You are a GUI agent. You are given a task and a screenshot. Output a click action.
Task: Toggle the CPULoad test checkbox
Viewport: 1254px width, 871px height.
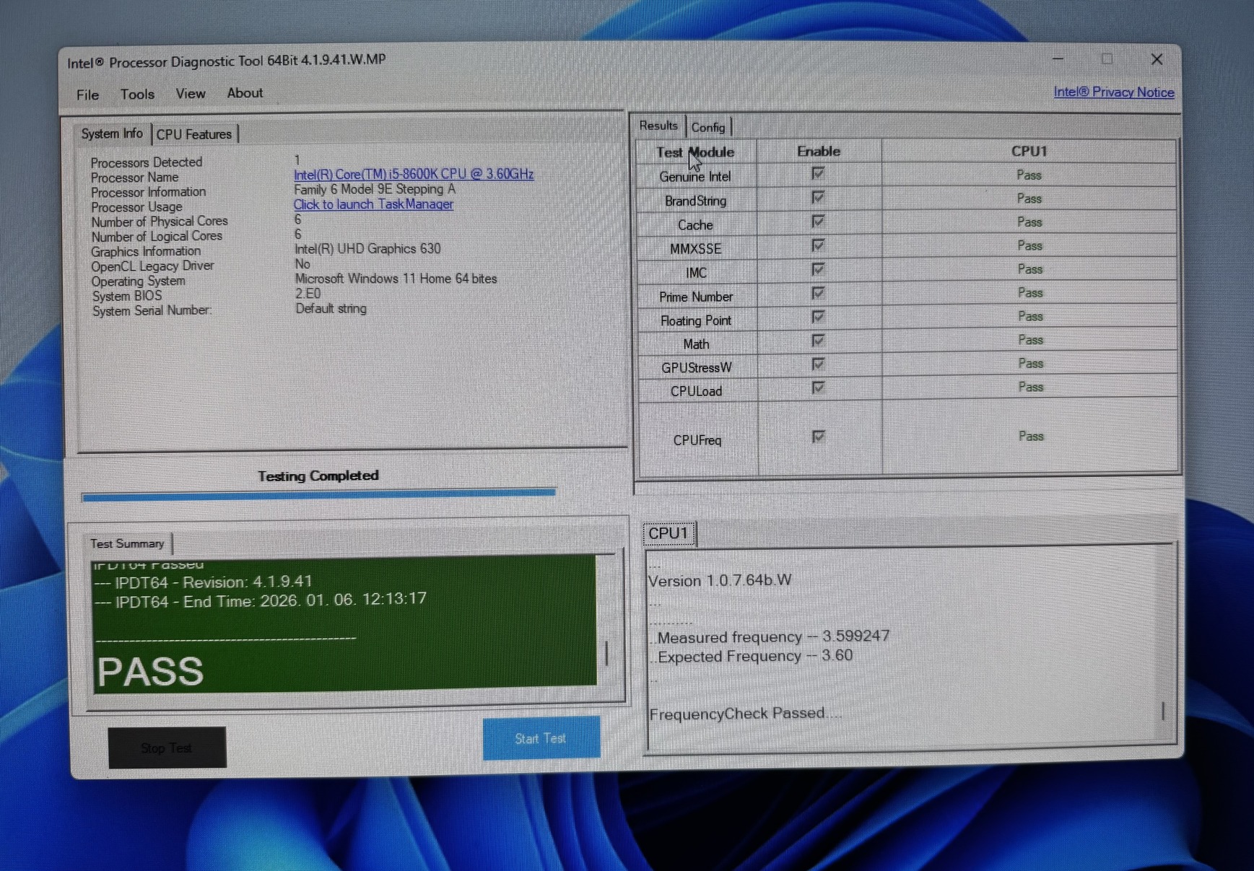pos(818,388)
